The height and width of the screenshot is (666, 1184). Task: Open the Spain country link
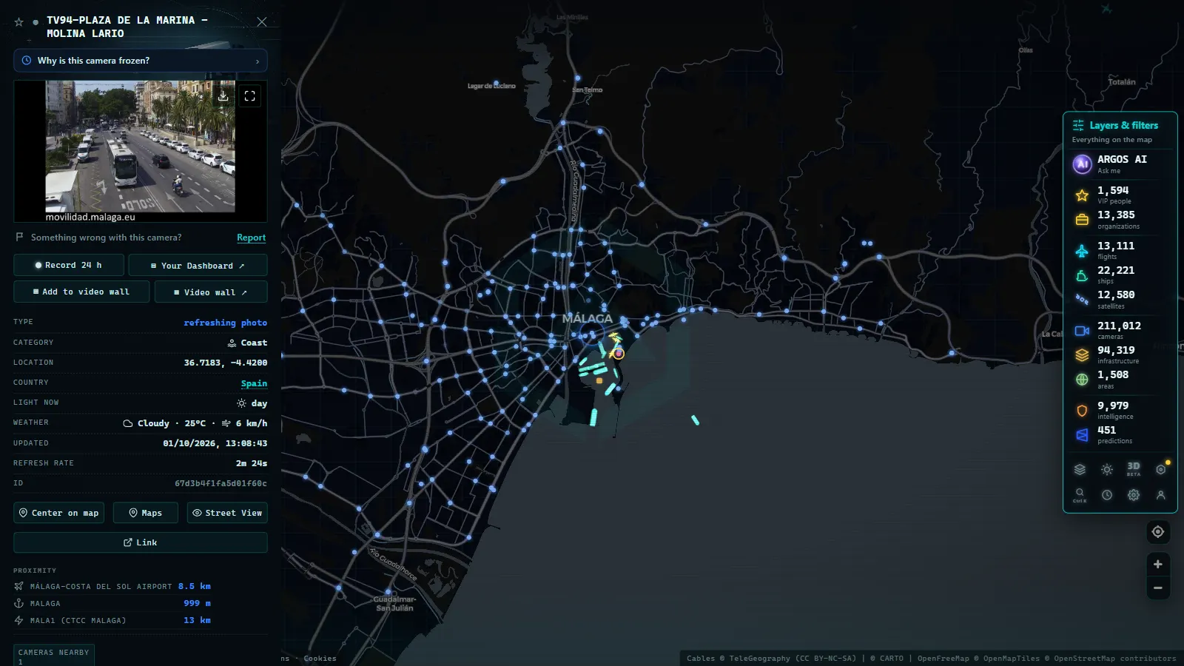(x=254, y=383)
